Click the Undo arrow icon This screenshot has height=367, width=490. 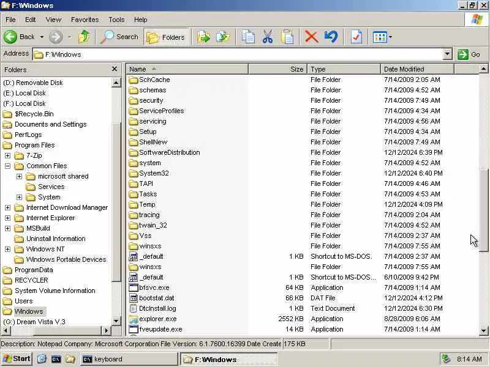tap(331, 37)
